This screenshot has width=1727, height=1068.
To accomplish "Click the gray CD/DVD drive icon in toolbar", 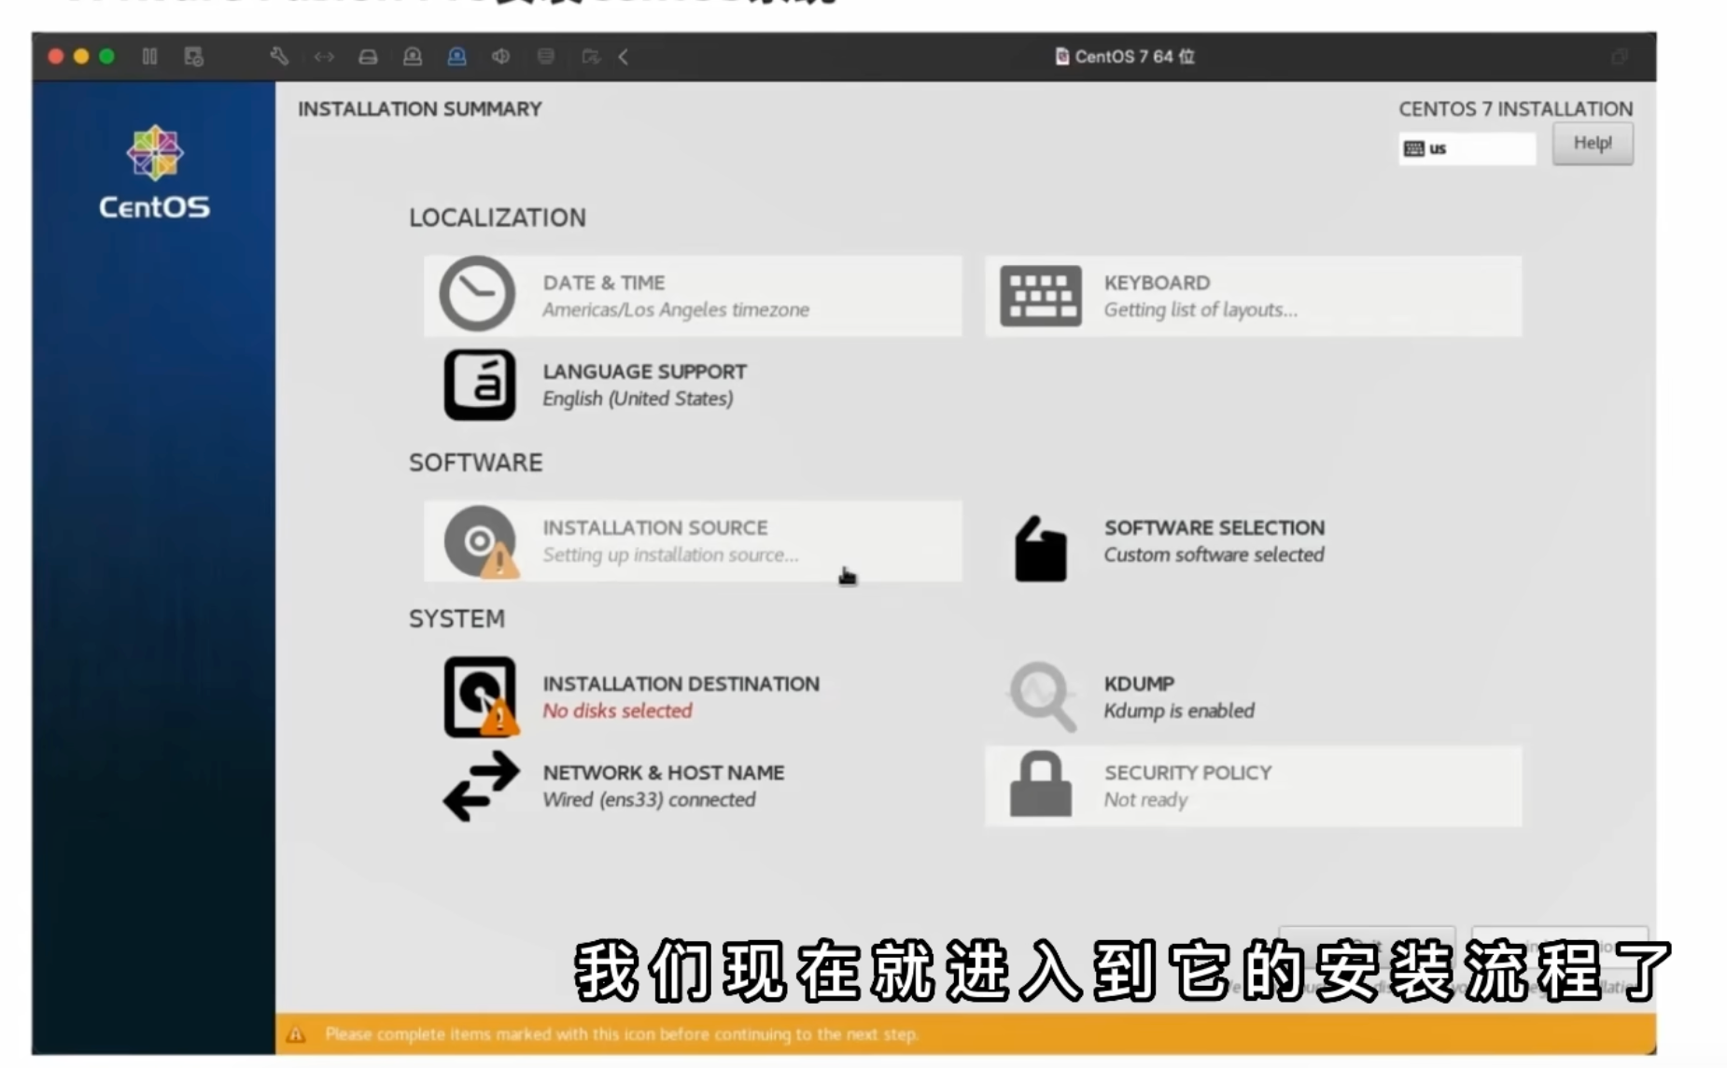I will click(x=412, y=57).
